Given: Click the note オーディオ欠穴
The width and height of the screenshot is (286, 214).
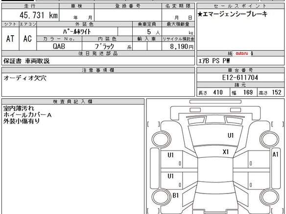Looking at the screenshot, I should 25,78.
